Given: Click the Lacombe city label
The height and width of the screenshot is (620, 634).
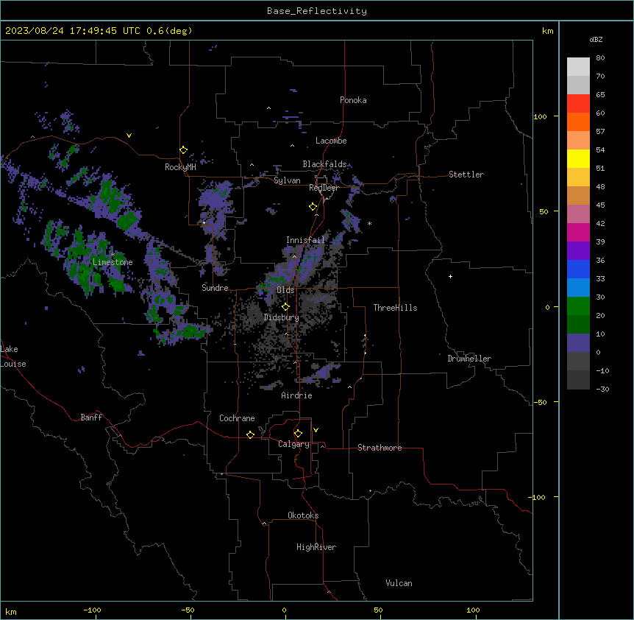Looking at the screenshot, I should click(x=331, y=141).
